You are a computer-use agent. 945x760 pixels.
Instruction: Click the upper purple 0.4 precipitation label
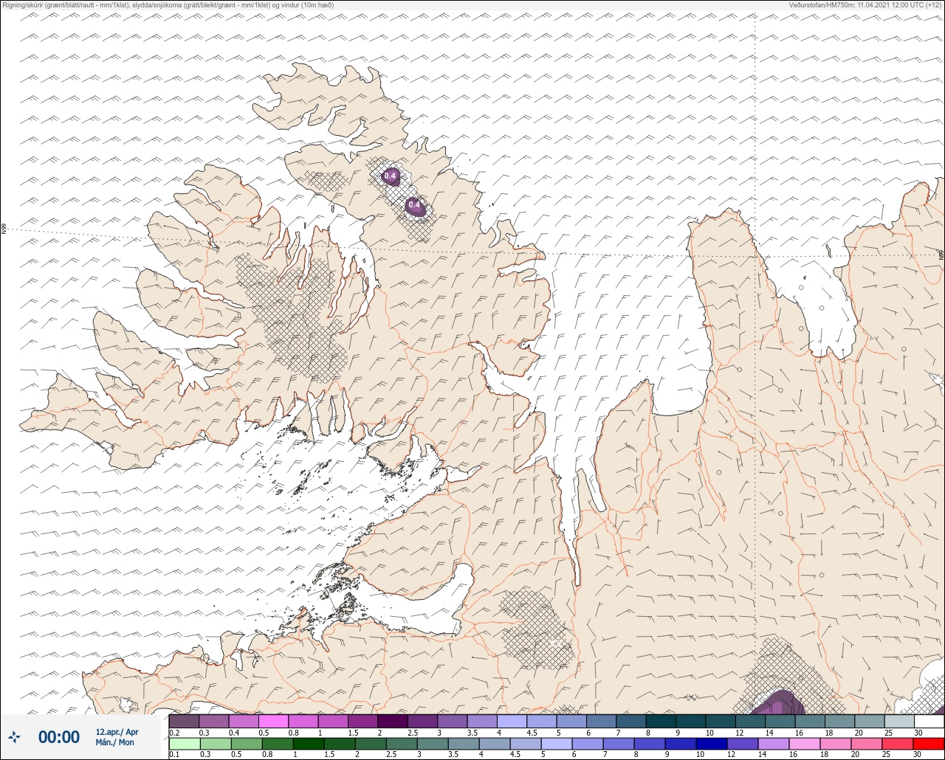(x=391, y=176)
